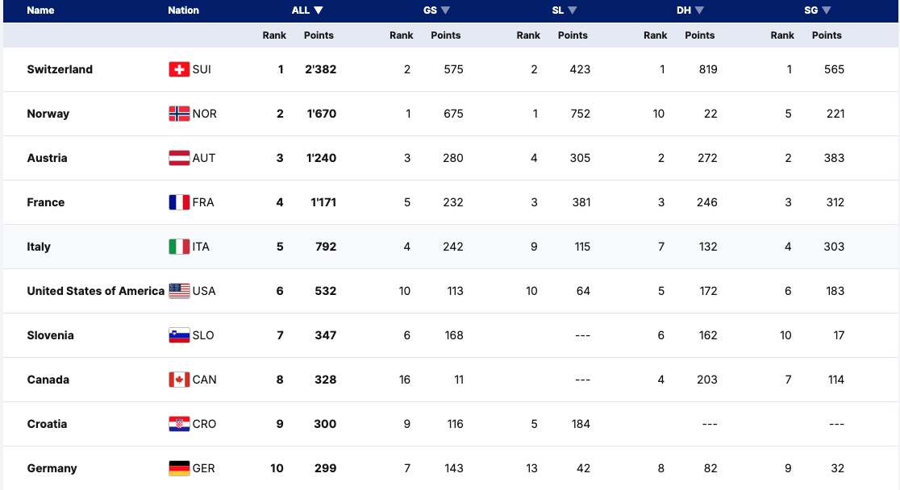900x490 pixels.
Task: Sort by SG column arrow
Action: (826, 10)
